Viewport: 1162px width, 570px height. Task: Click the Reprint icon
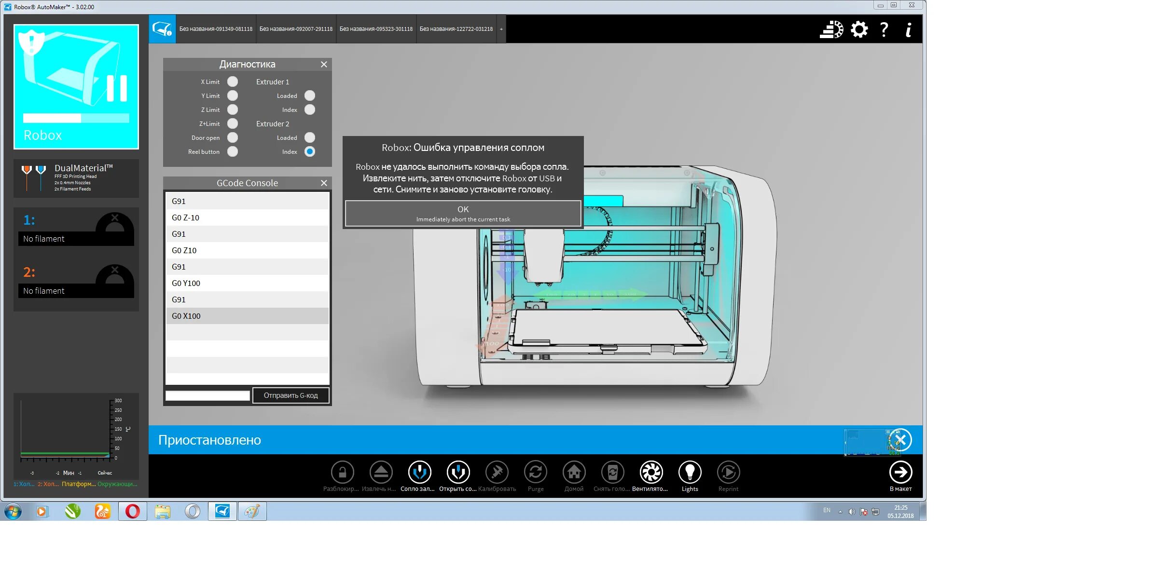pos(728,472)
